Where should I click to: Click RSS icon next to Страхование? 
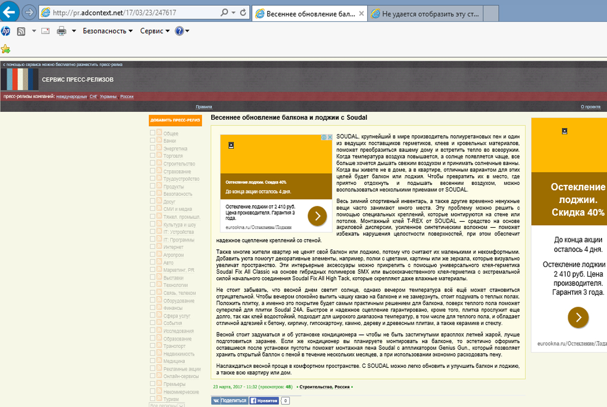[x=159, y=171]
